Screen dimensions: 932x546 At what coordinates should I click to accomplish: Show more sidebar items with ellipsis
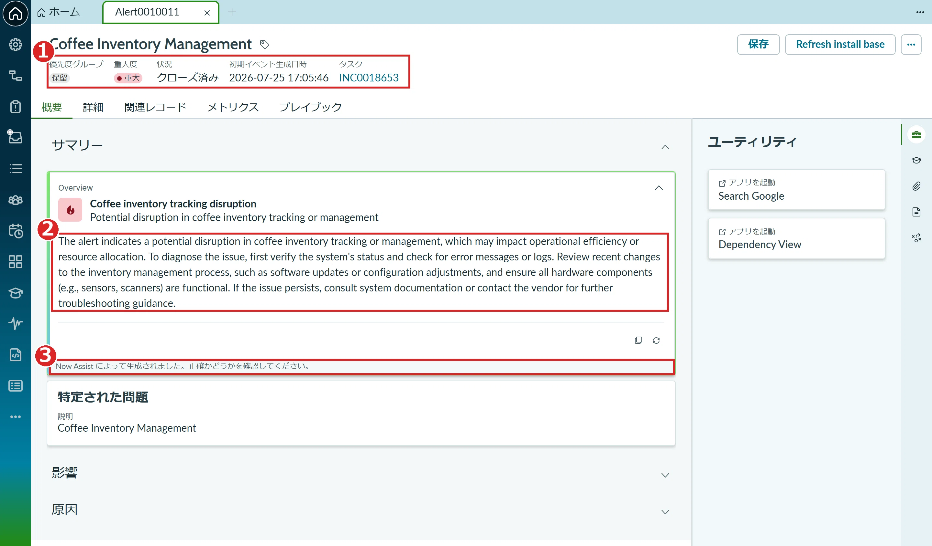(15, 417)
